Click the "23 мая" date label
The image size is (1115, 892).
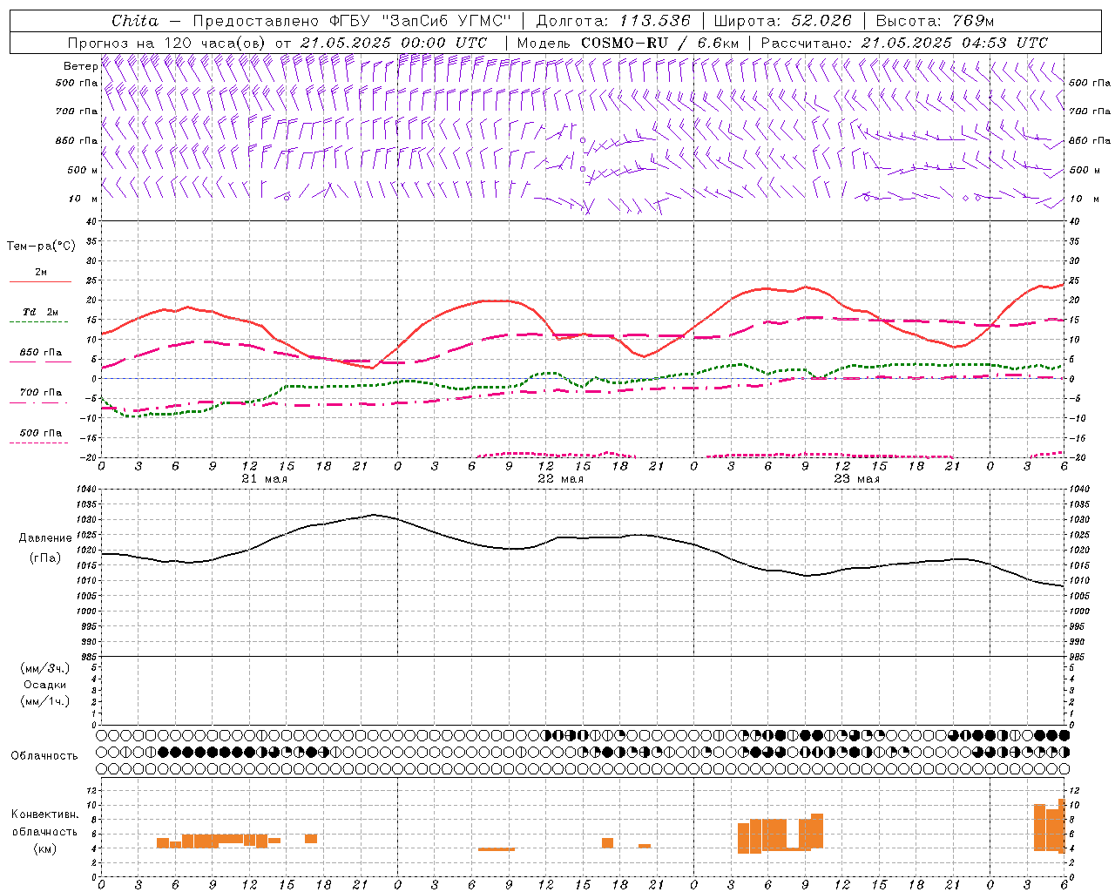click(x=856, y=479)
